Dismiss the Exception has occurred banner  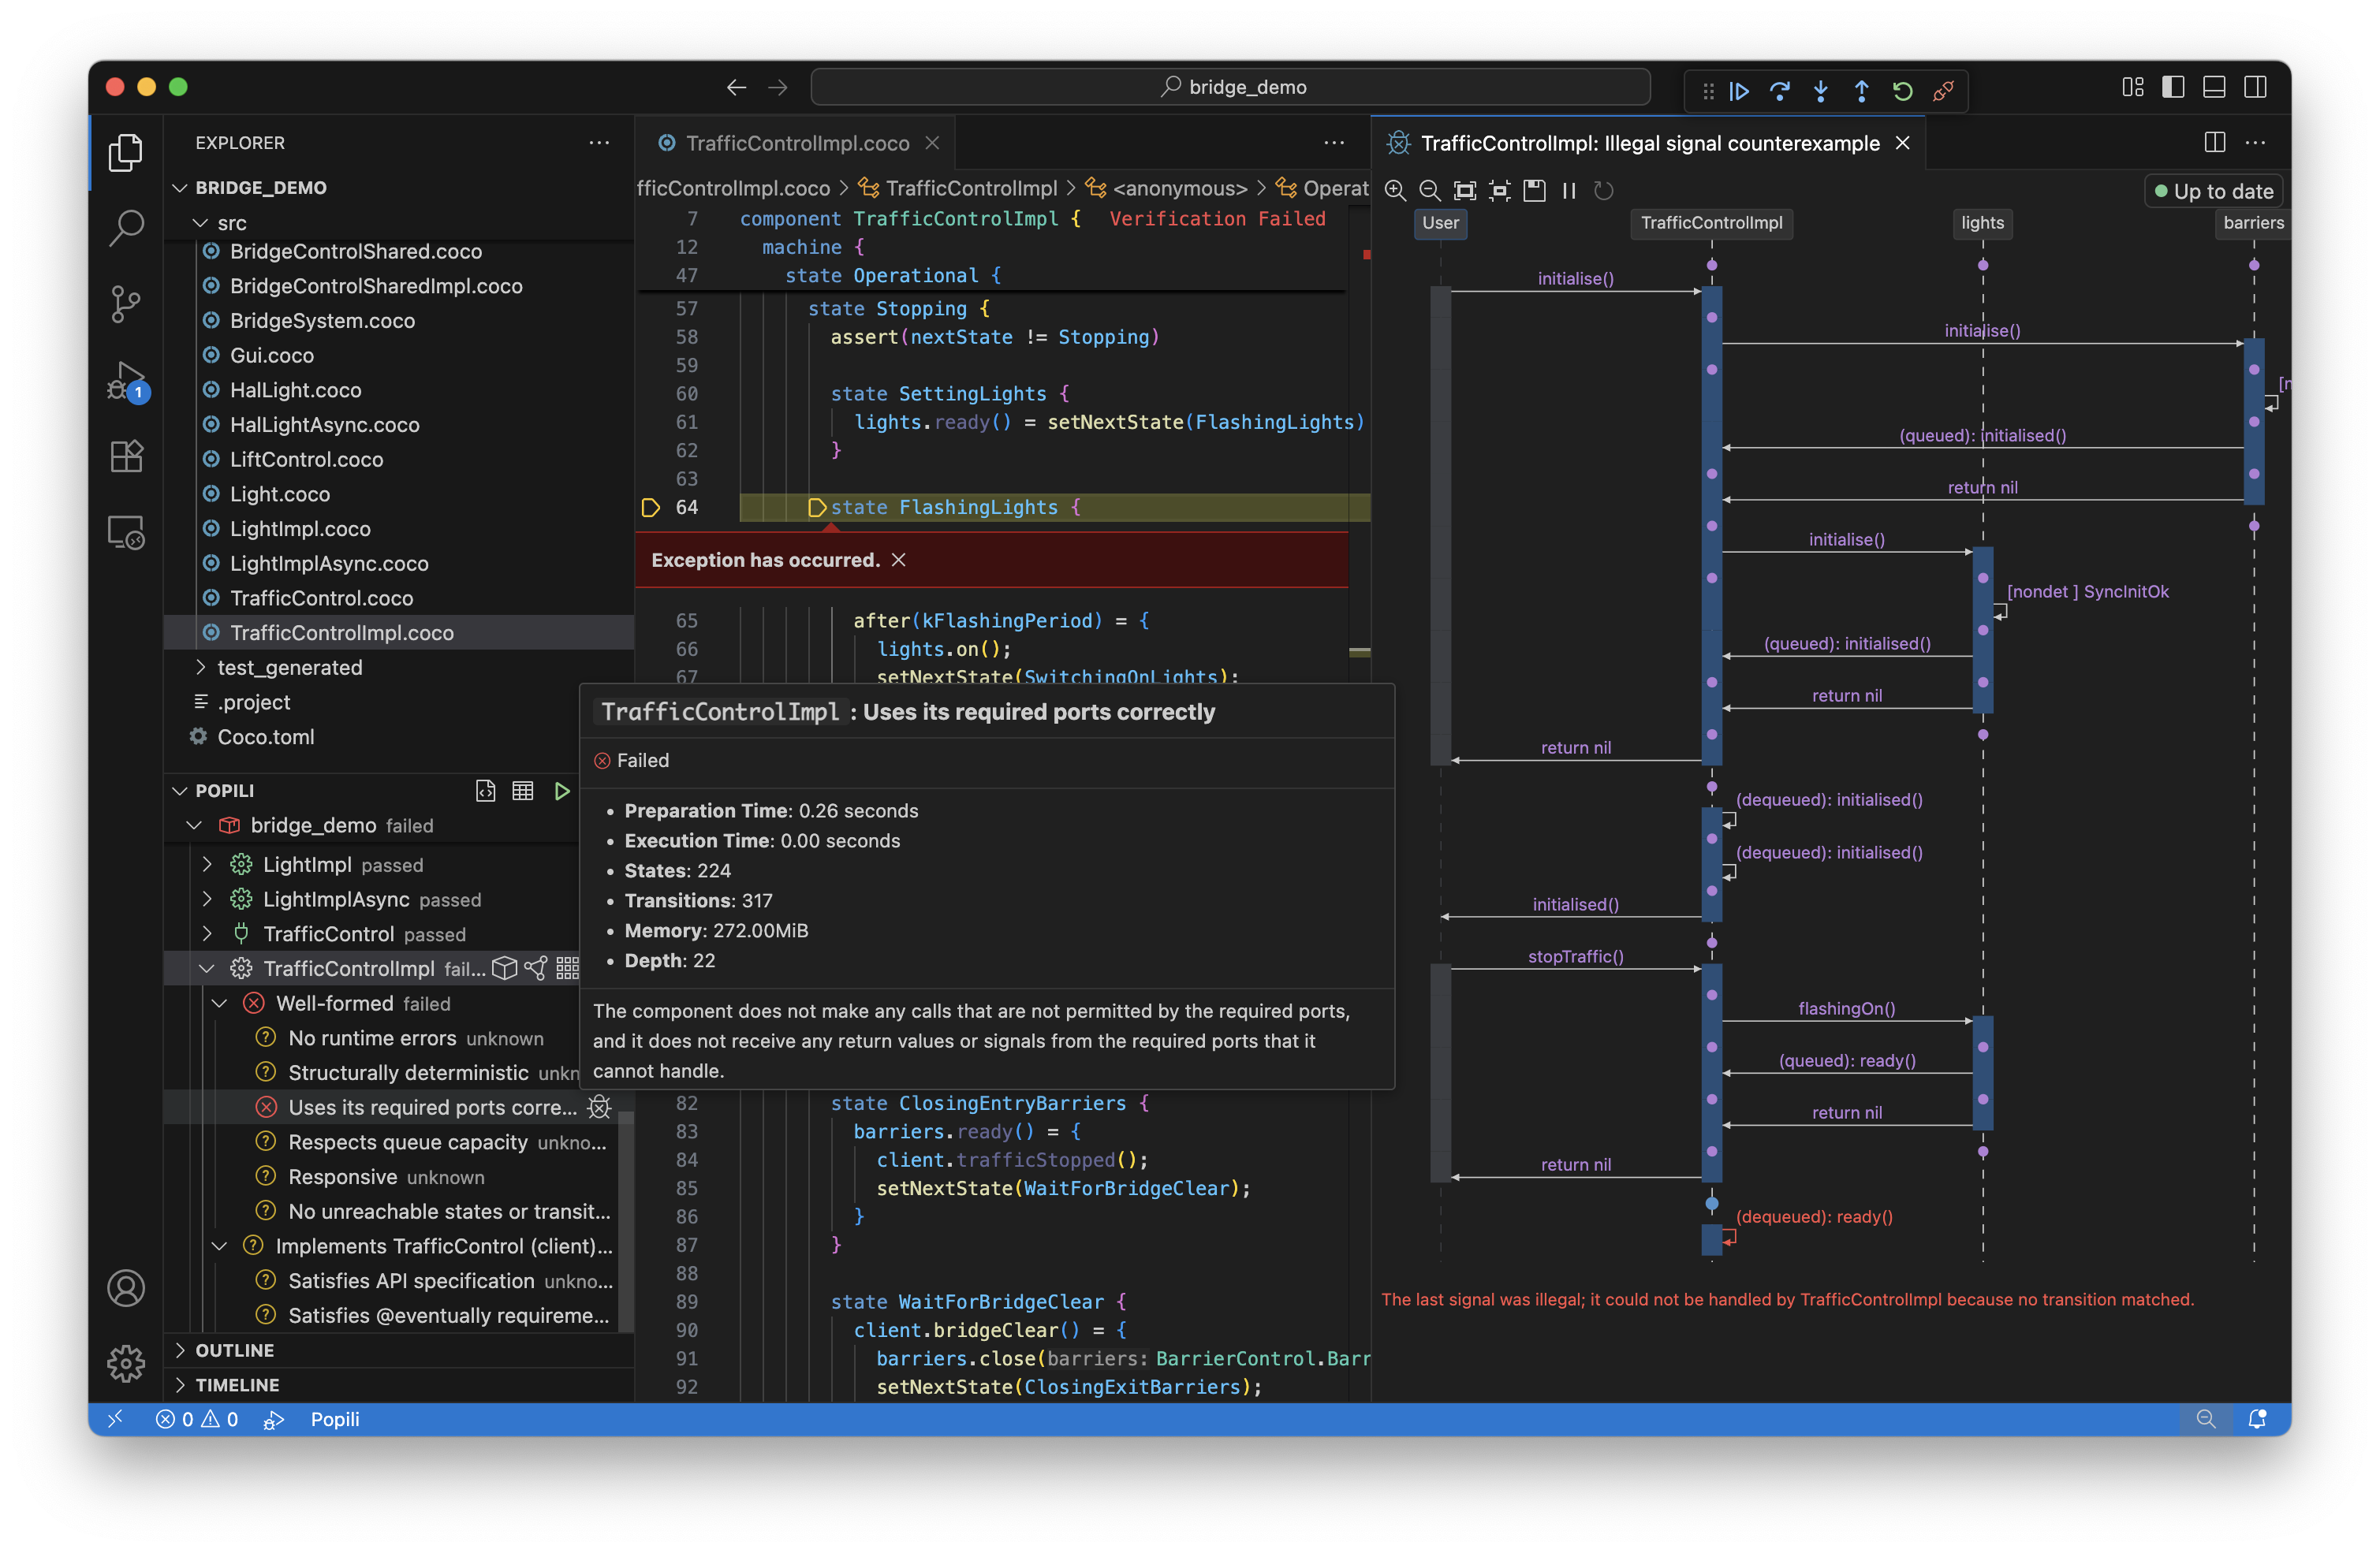tap(898, 560)
